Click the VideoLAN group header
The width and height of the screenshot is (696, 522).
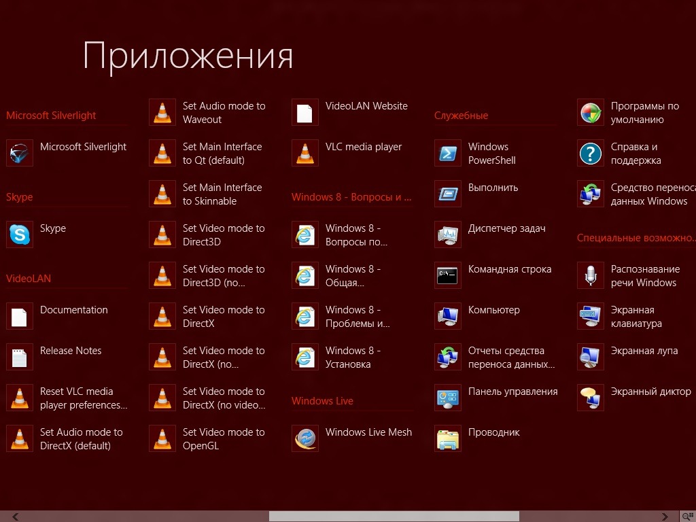tap(29, 279)
